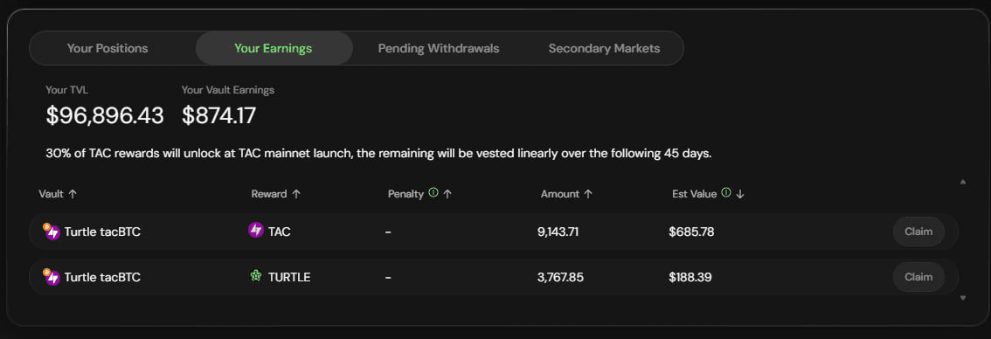Viewport: 991px width, 339px height.
Task: Click the second row's Turtle tacBTC vault icon
Action: 52,277
